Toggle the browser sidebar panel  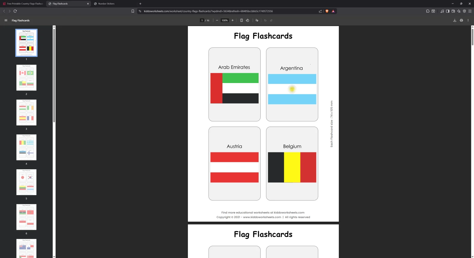coord(448,11)
